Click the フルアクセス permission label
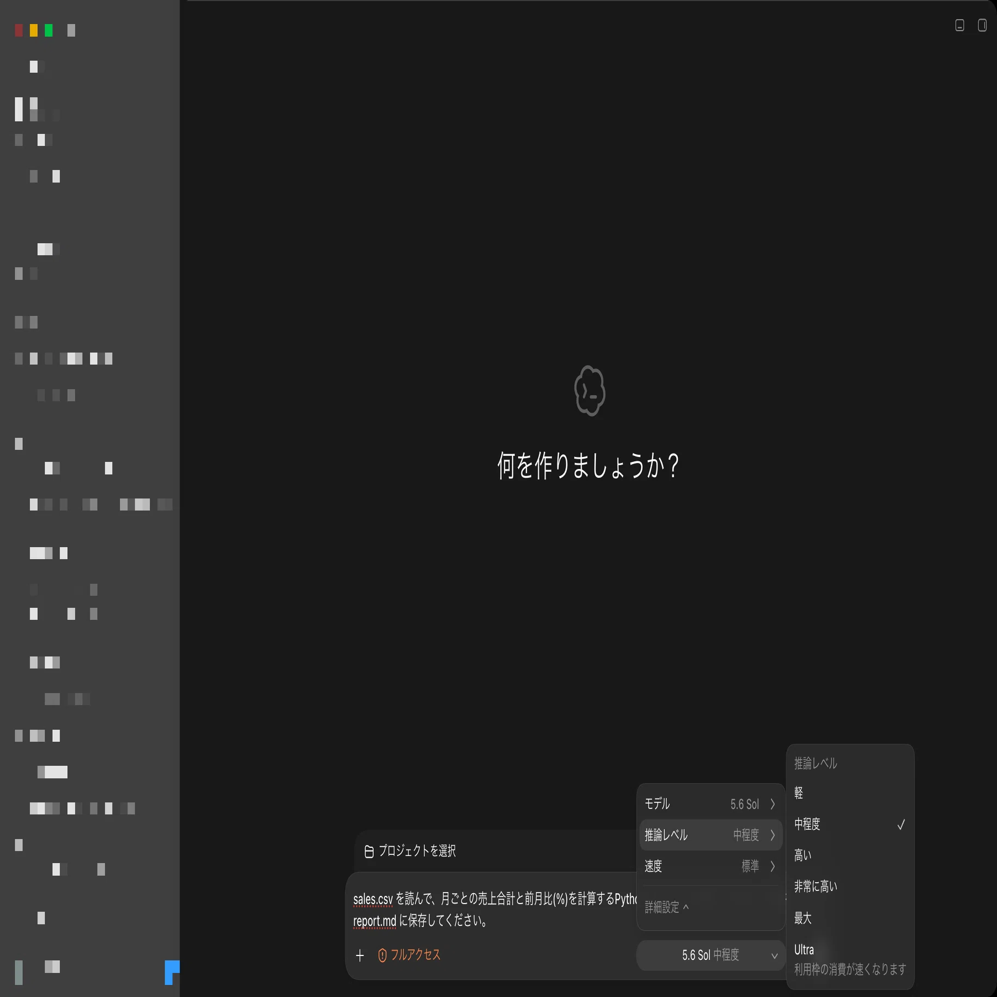This screenshot has height=997, width=997. 415,955
